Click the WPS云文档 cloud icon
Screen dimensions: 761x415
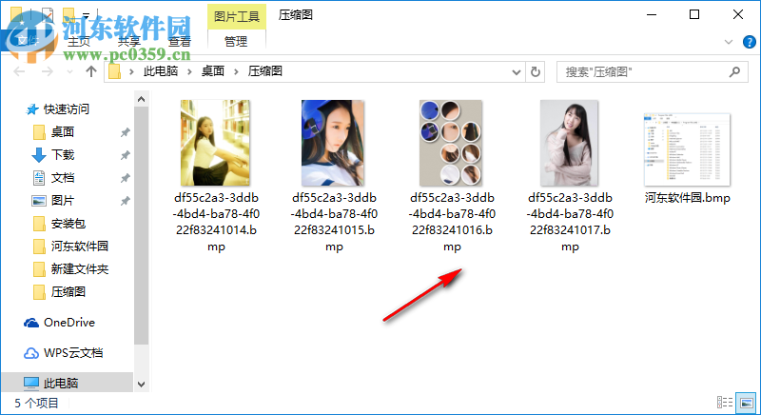point(31,353)
